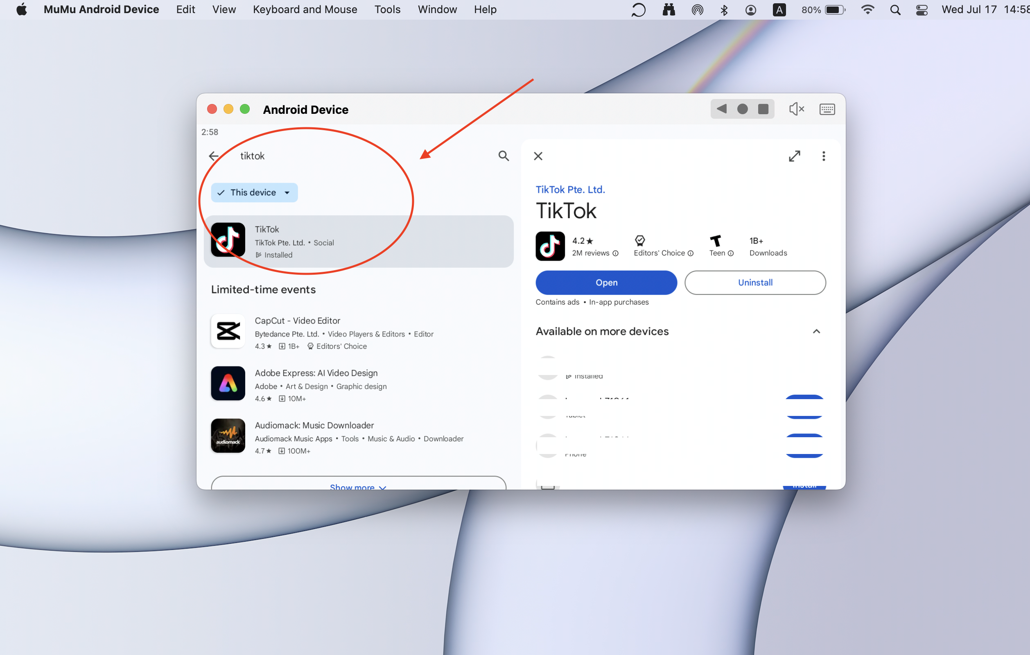Open macOS Spotlight search icon
1030x655 pixels.
[x=895, y=9]
